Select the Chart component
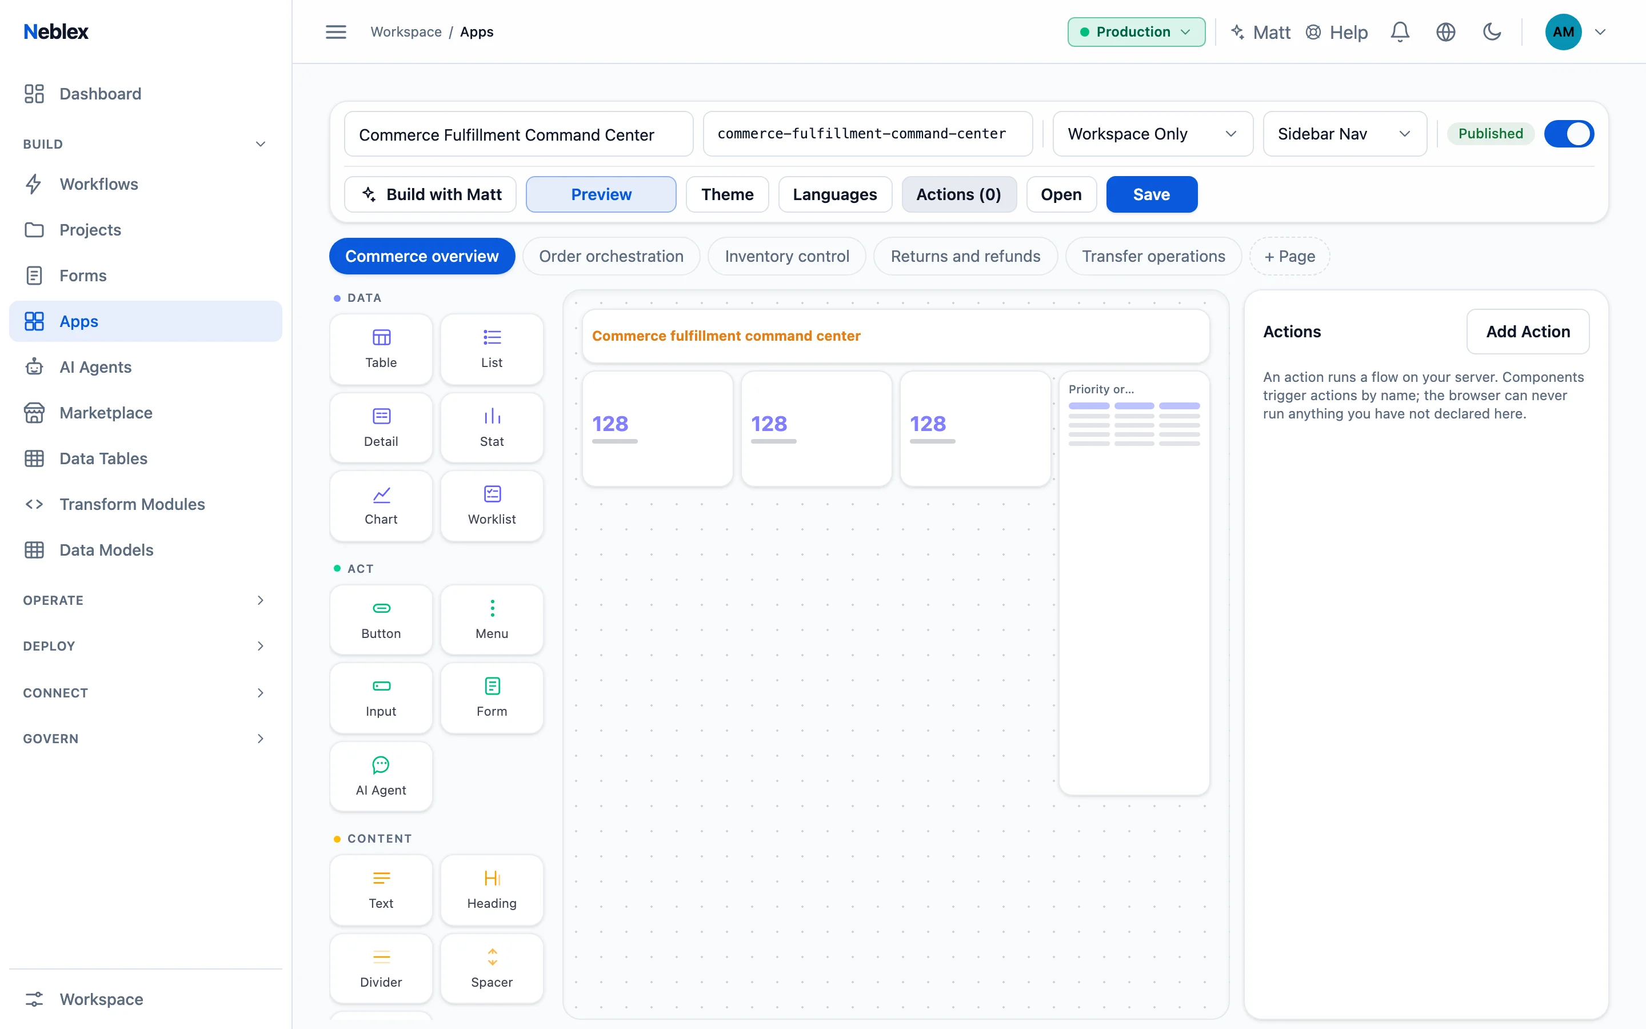This screenshot has height=1029, width=1646. point(381,506)
